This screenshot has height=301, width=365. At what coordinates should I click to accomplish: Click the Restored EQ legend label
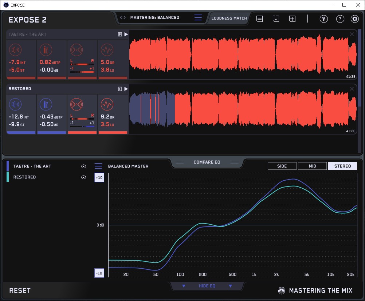(x=24, y=177)
